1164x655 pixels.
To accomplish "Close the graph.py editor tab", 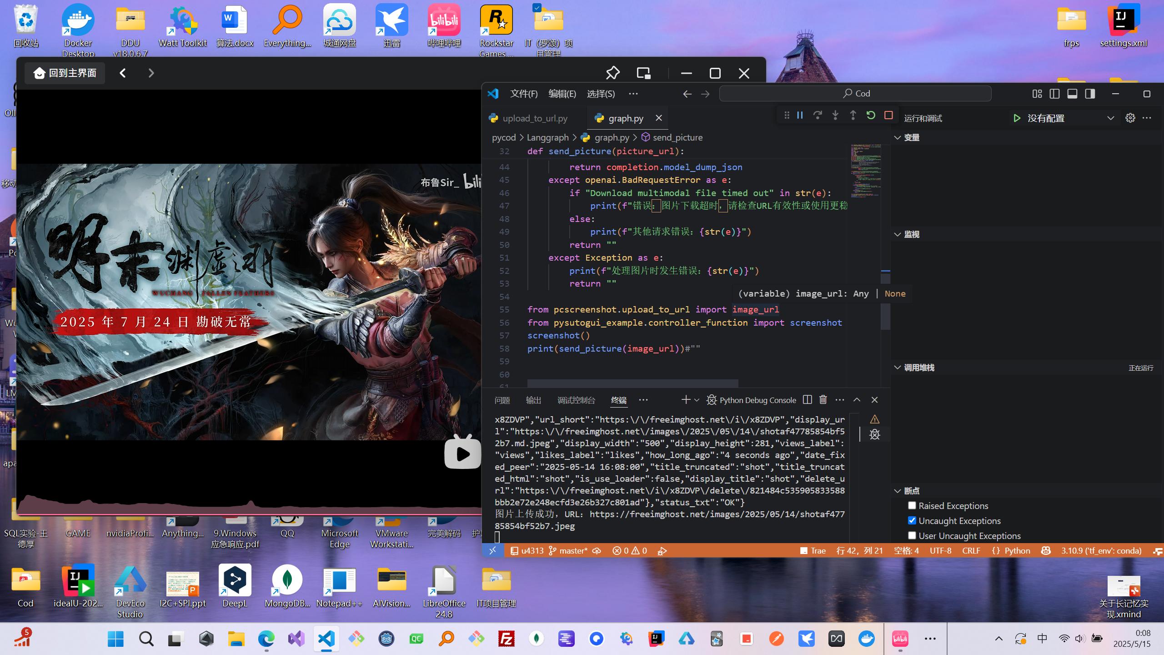I will (x=658, y=118).
